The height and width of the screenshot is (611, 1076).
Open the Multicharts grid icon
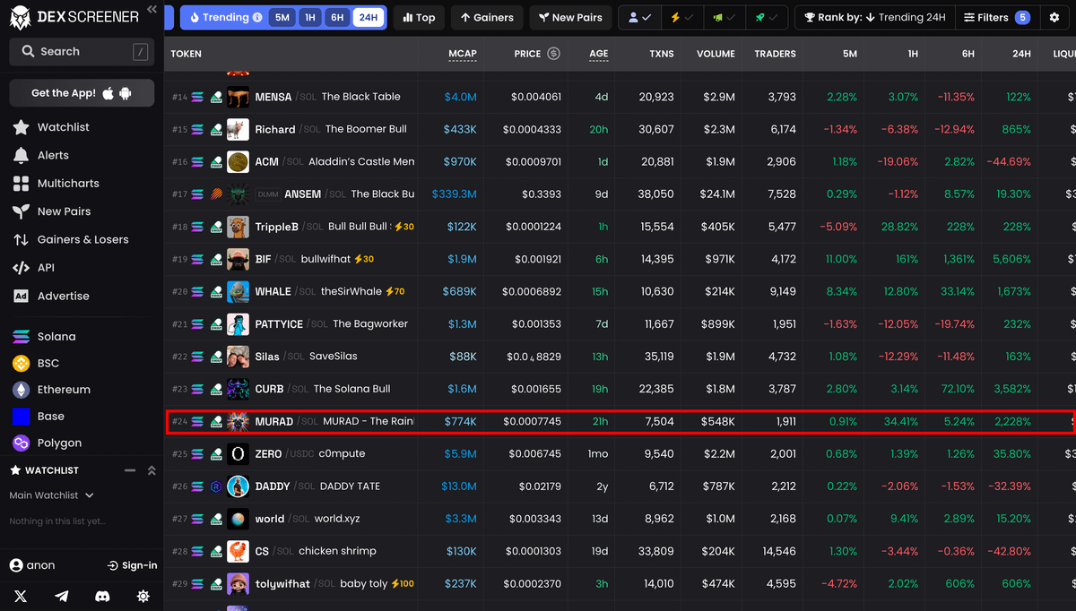[21, 183]
